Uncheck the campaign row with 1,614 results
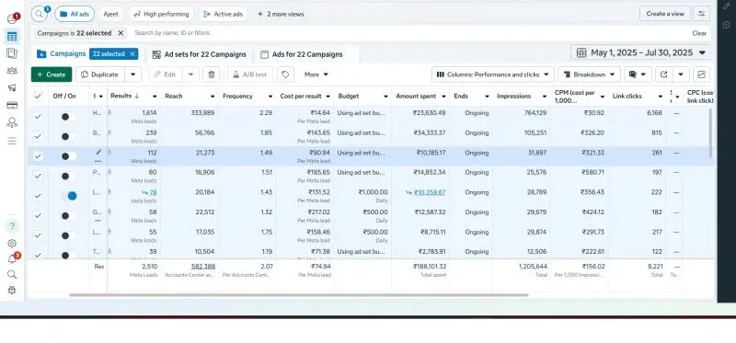 38,117
